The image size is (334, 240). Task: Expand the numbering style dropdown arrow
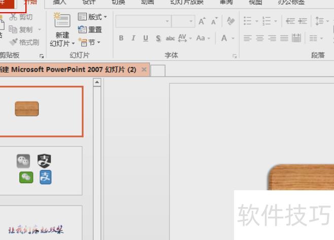[x=276, y=21]
